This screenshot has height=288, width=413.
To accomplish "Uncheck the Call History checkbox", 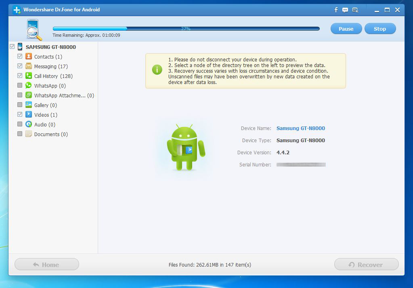I will [x=20, y=76].
